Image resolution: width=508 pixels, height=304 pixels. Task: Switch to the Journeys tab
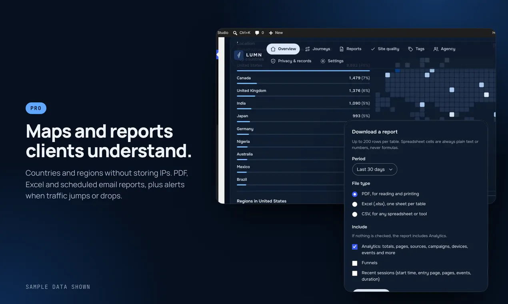click(318, 49)
